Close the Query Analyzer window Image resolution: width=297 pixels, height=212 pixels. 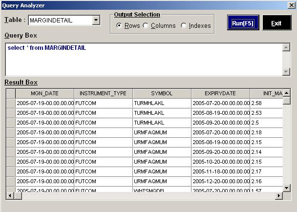click(x=291, y=5)
